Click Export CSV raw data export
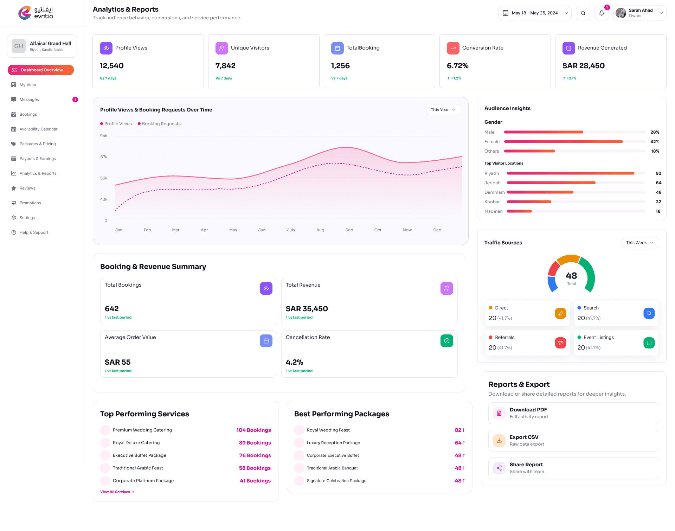Screen dimensions: 675x531 coord(573,441)
